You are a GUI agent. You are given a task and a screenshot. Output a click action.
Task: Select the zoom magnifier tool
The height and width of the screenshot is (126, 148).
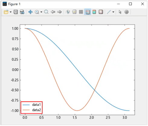coord(37,12)
